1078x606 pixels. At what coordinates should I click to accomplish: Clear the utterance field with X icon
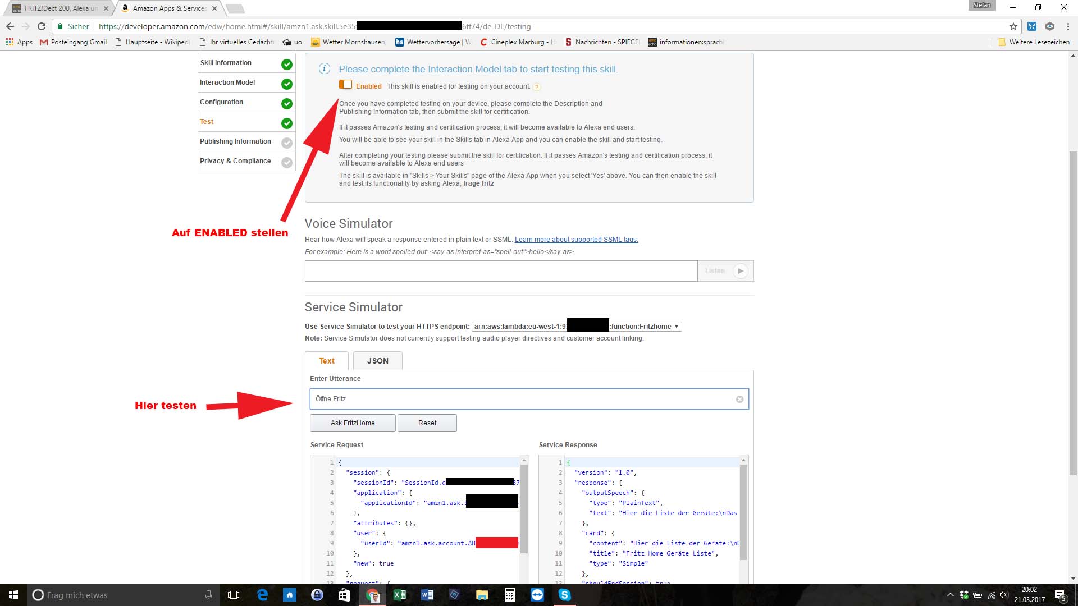(739, 400)
